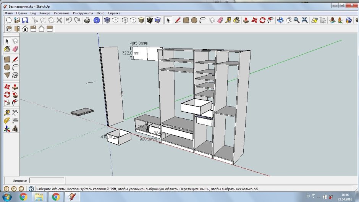Screen dimensions: 359x202
Task: Select the Protractor tool
Action: coord(7,120)
